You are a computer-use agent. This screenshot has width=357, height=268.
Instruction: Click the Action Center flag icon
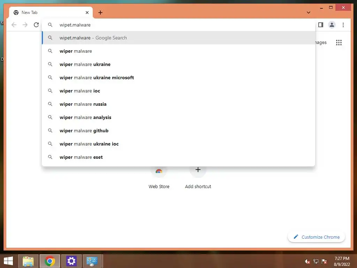[x=324, y=261]
